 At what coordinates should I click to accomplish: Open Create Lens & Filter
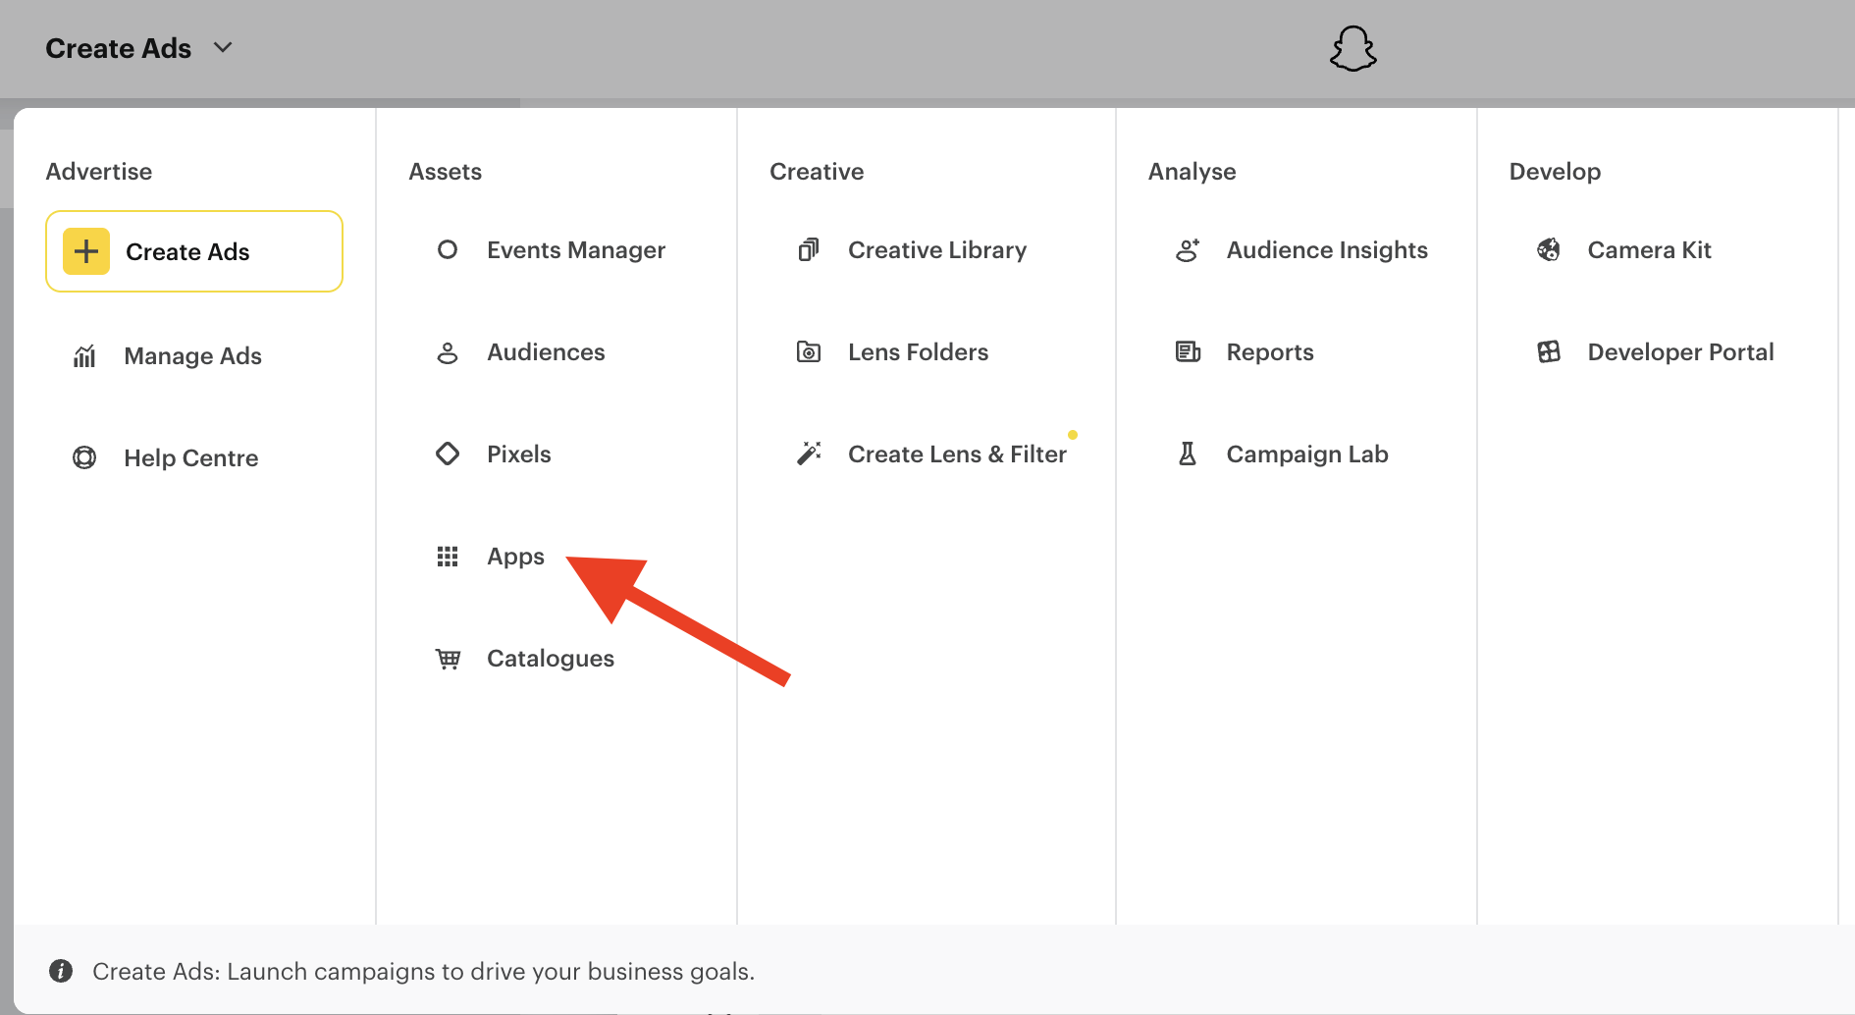pos(957,454)
